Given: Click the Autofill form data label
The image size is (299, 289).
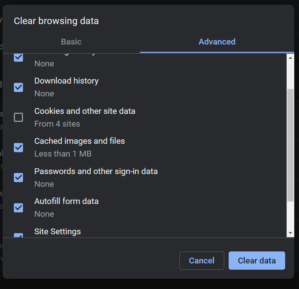Looking at the screenshot, I should click(66, 201).
